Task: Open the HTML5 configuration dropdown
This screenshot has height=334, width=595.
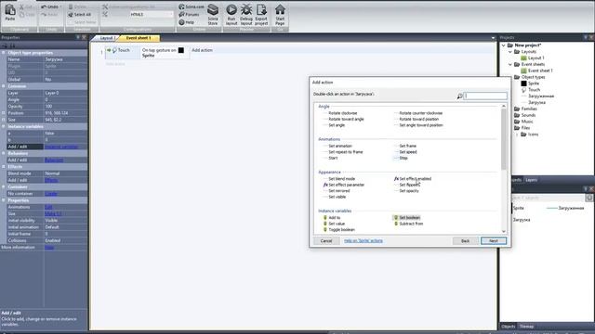Action: pos(151,15)
